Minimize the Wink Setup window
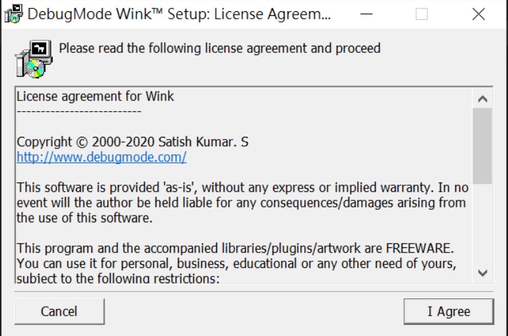 366,14
